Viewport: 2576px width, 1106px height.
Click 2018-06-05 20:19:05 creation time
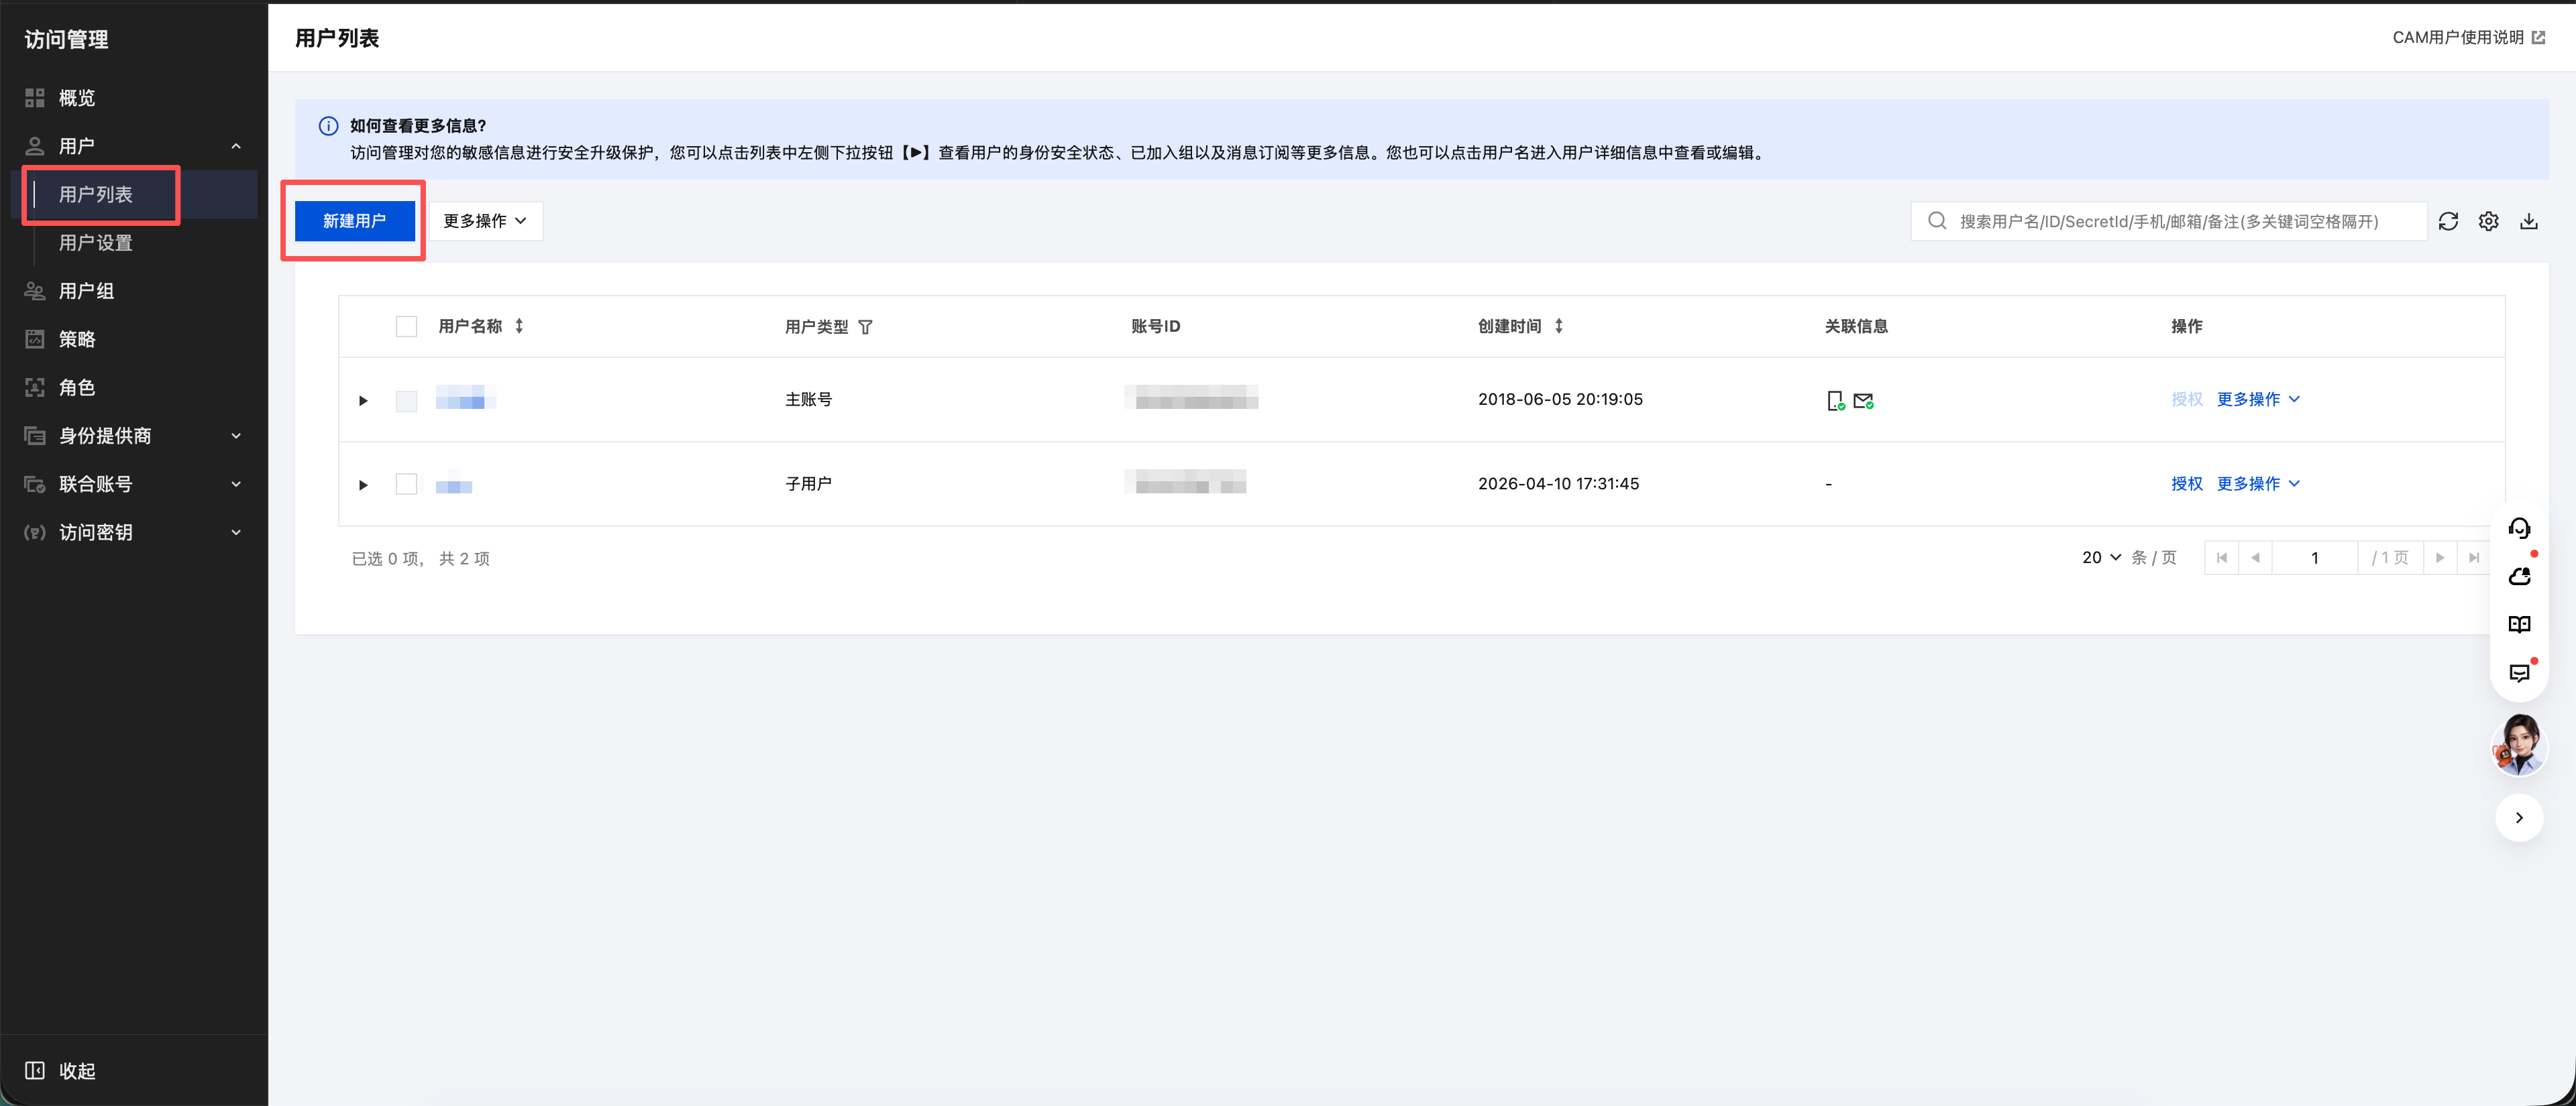[x=1560, y=399]
